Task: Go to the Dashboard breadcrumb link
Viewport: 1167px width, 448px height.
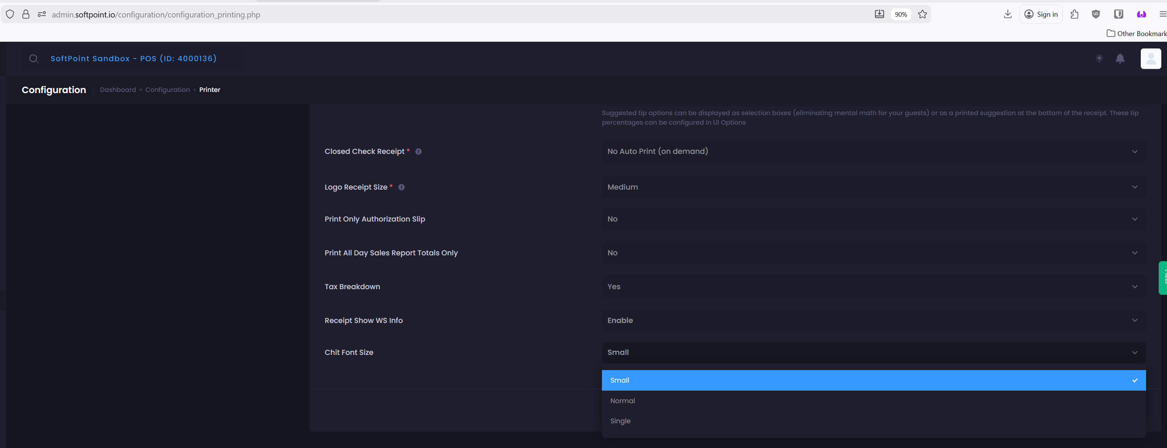Action: (118, 90)
